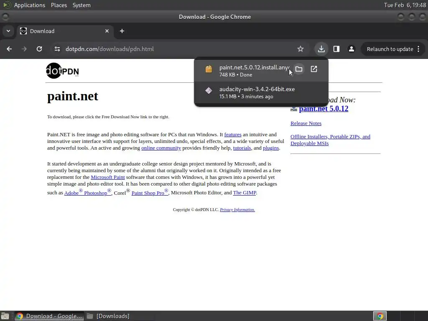Click the paint.net archive file icon
Viewport: 428px width, 321px height.
pyautogui.click(x=209, y=69)
